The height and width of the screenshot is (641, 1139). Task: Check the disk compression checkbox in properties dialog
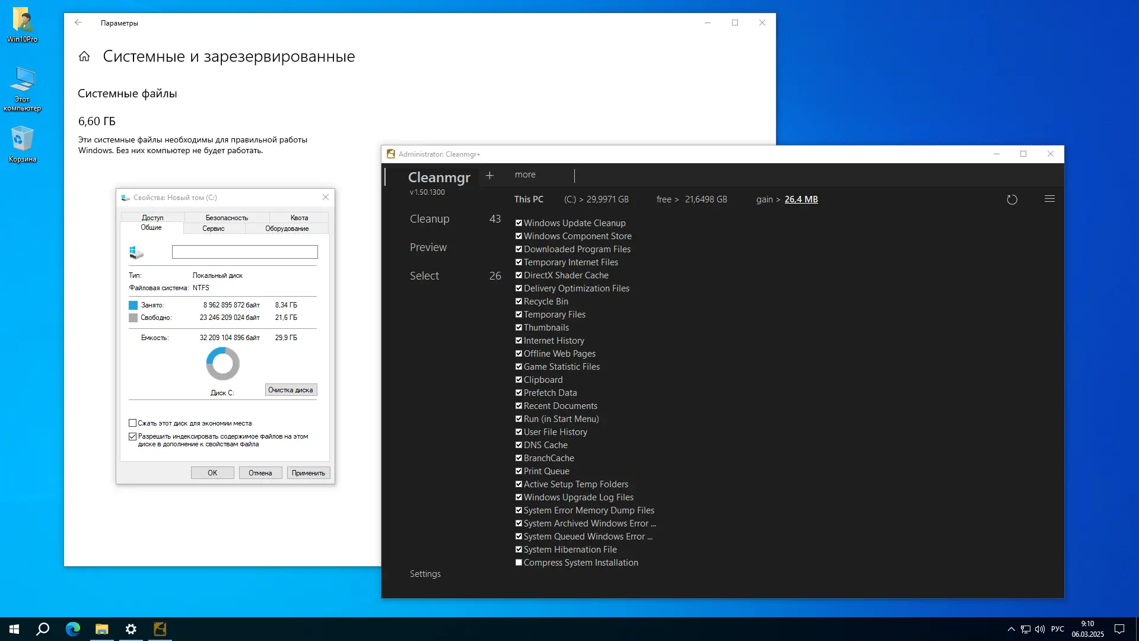[x=133, y=423]
